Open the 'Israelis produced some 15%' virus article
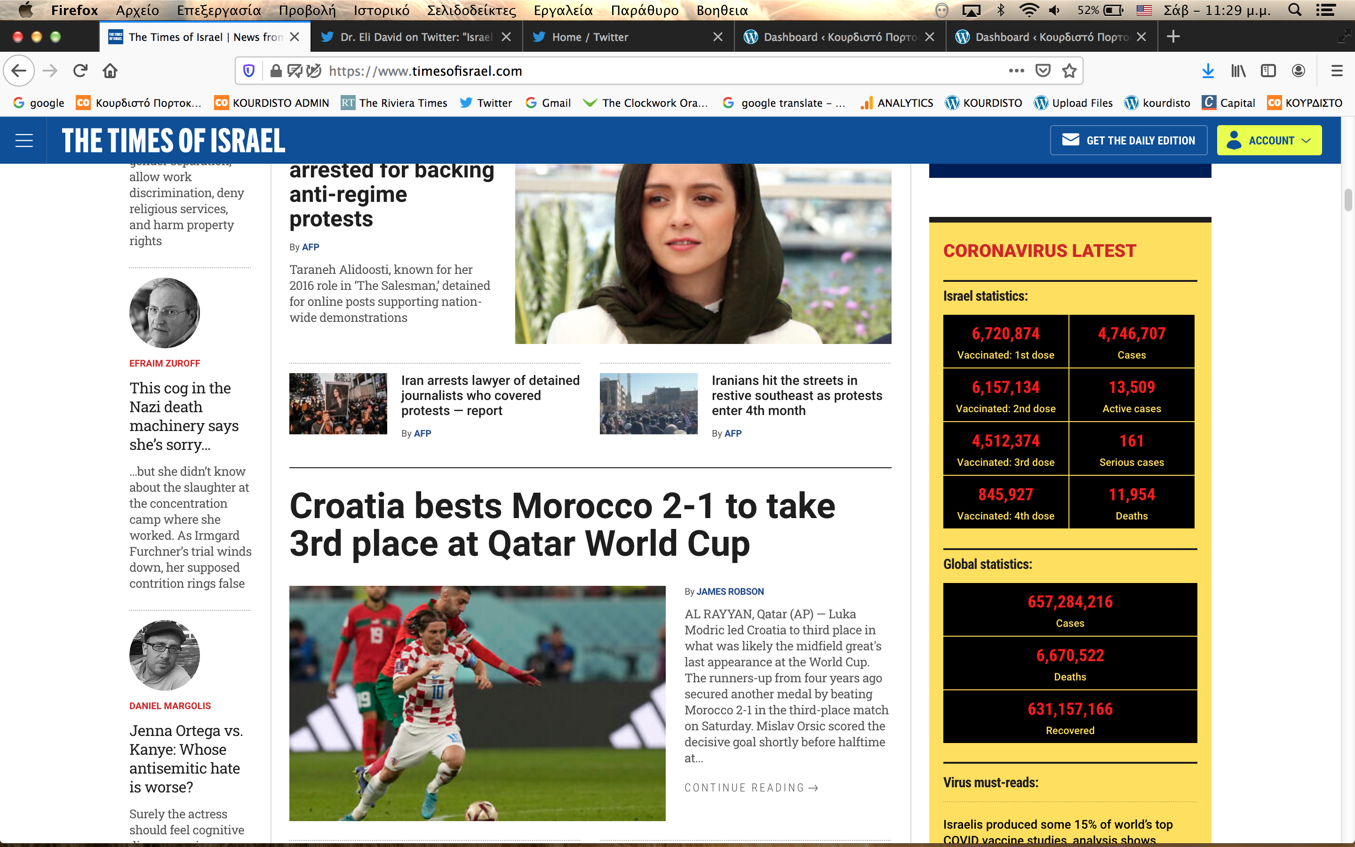Screen dimensions: 1355x847 1058,831
